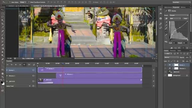This screenshot has width=192, height=108.
Task: Open the Adjustments panel tab
Action: pos(168,7)
